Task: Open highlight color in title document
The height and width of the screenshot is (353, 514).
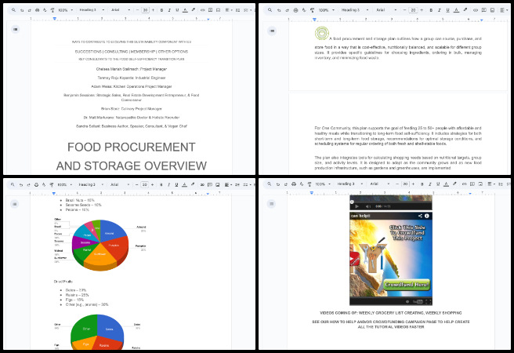Action: point(194,10)
